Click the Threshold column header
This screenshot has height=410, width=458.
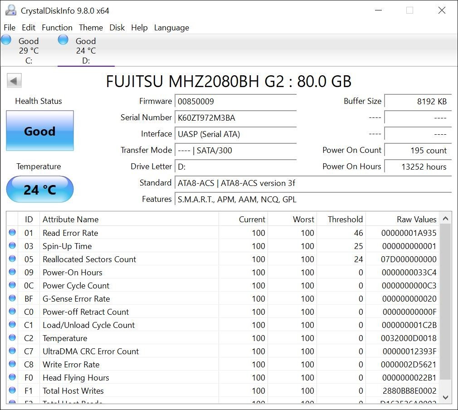(341, 219)
